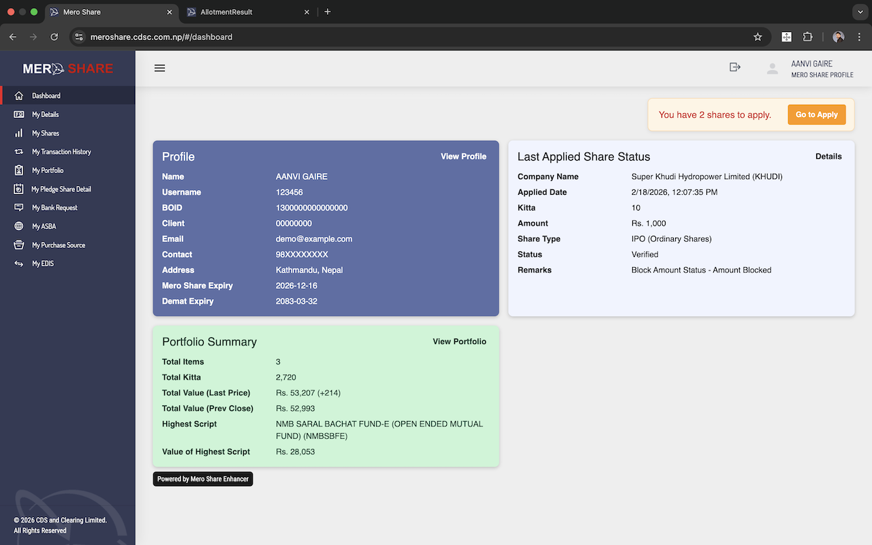
Task: Click the address Kathmandu, Nepal
Action: 309,270
